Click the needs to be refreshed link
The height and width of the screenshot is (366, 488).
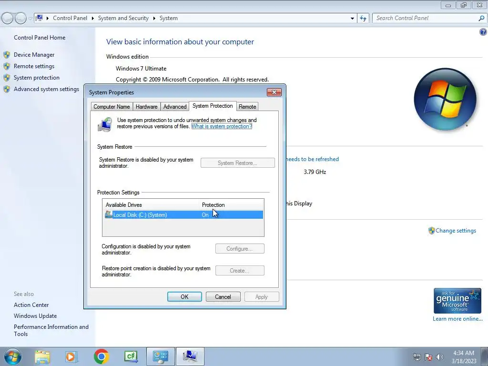[312, 159]
